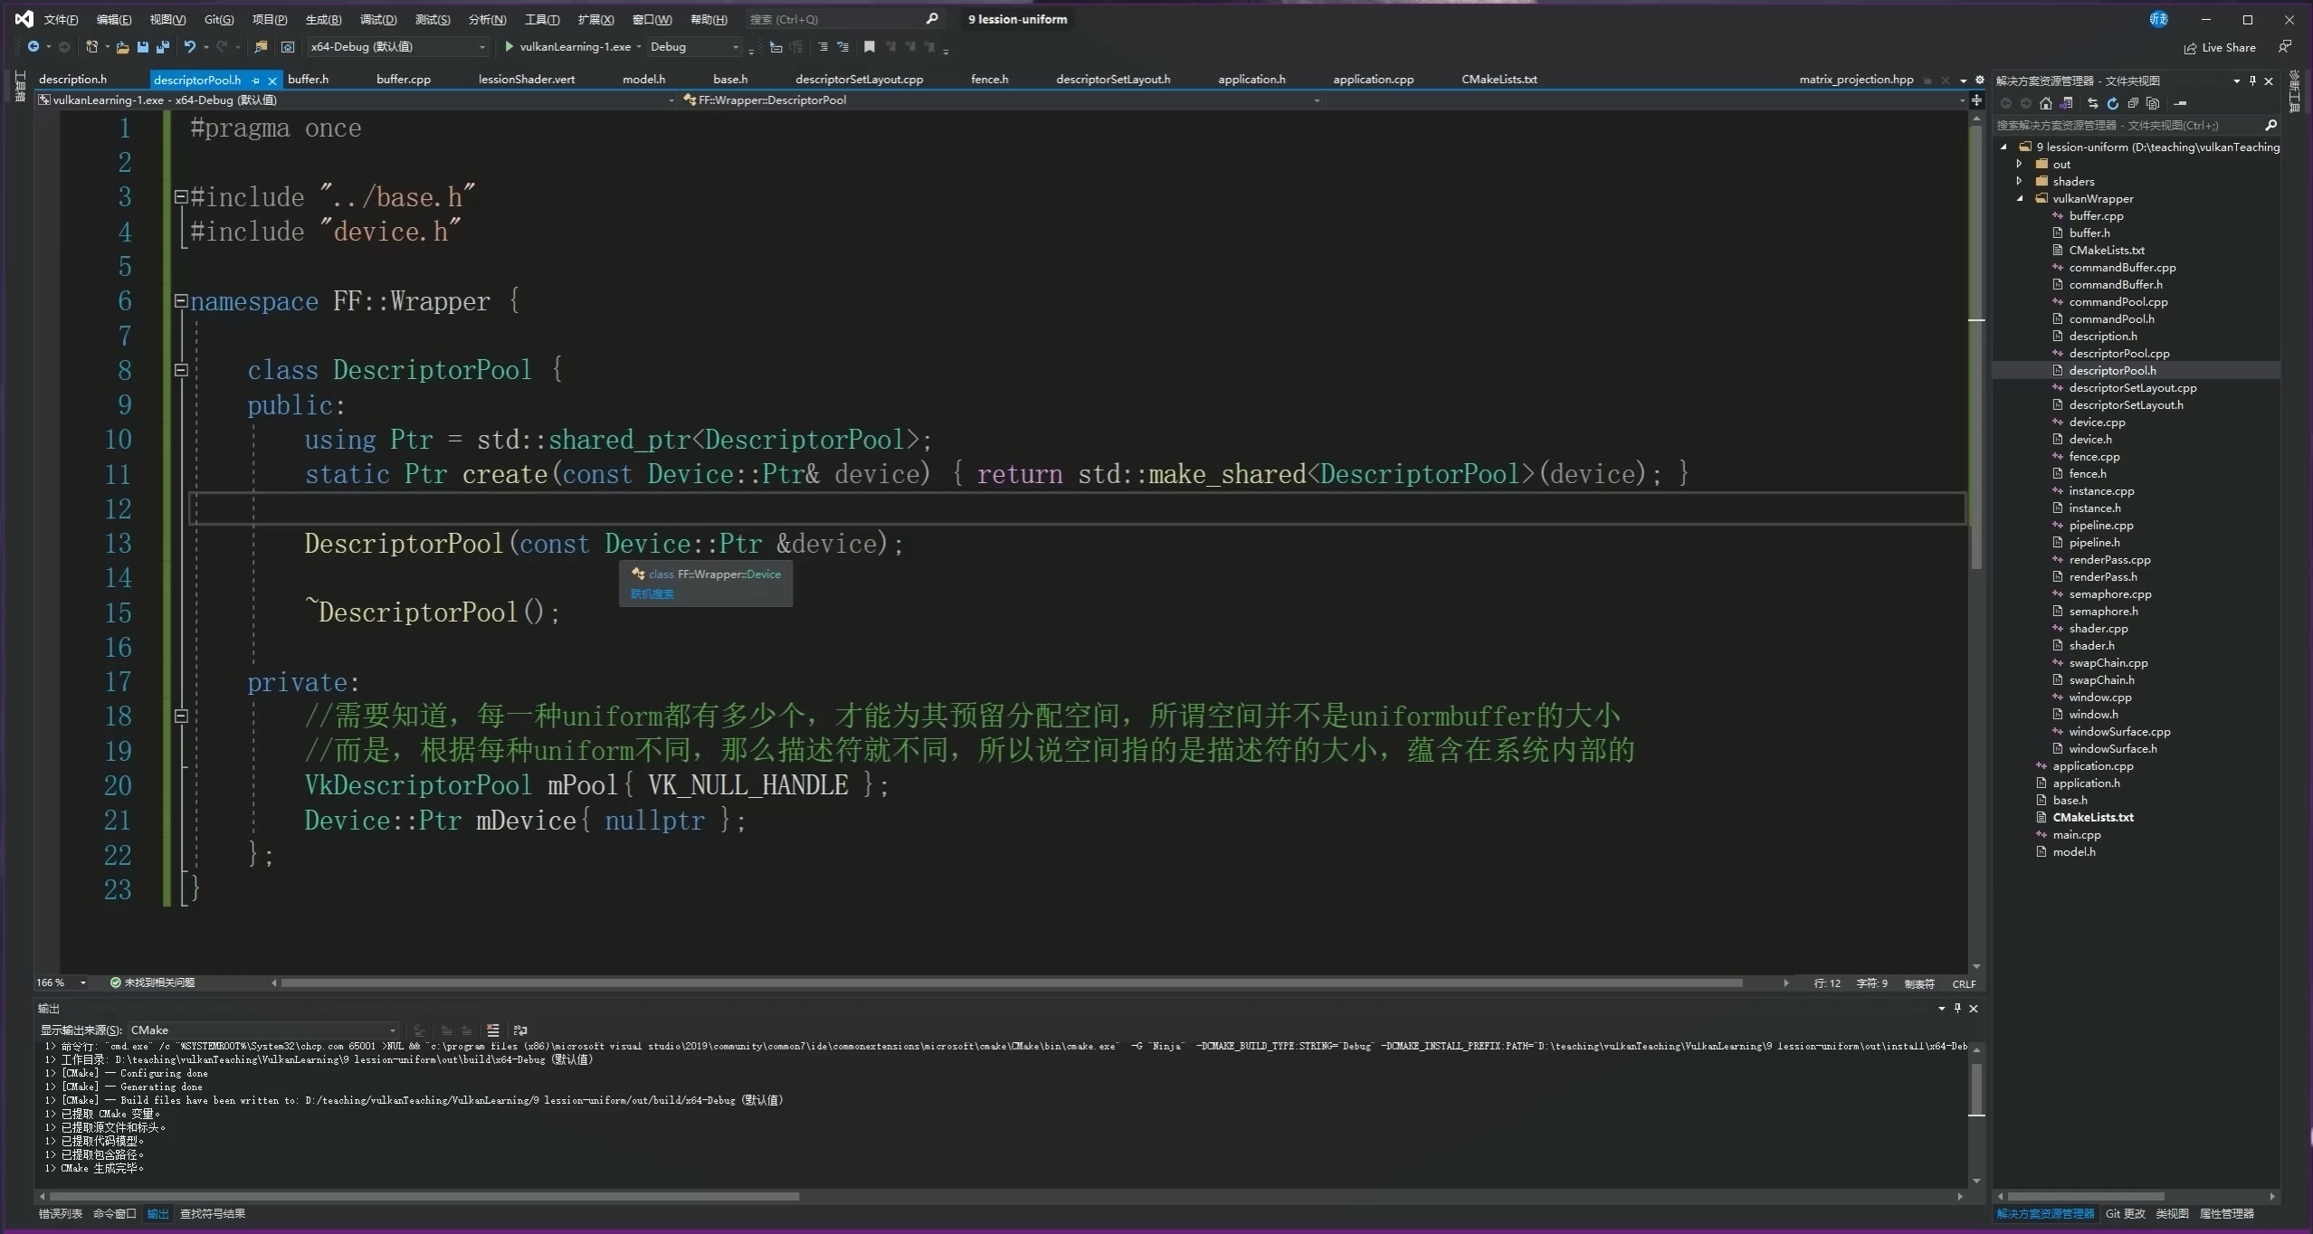The image size is (2313, 1234).
Task: Toggle auto-hide pin of Solution Explorer panel
Action: [x=2252, y=81]
